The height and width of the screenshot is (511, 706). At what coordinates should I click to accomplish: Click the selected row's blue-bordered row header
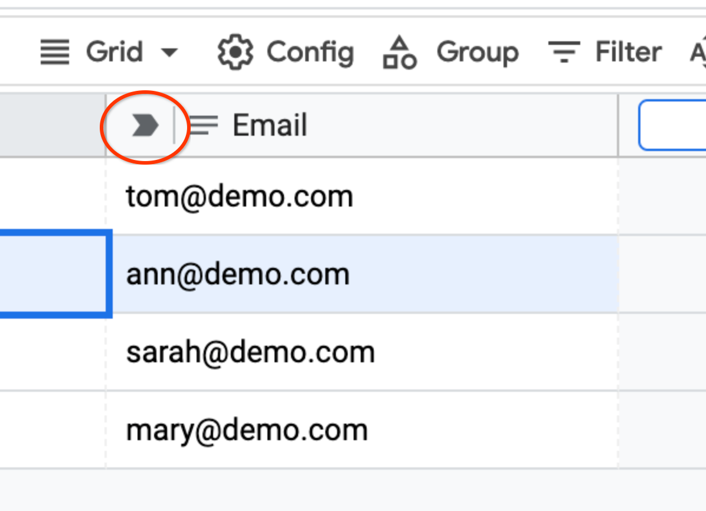53,273
